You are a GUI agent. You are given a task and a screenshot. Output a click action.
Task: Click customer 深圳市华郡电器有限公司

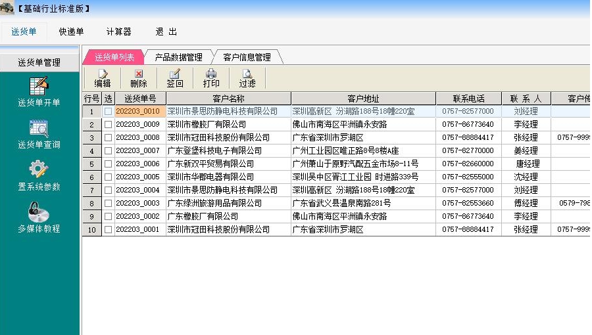tap(210, 177)
